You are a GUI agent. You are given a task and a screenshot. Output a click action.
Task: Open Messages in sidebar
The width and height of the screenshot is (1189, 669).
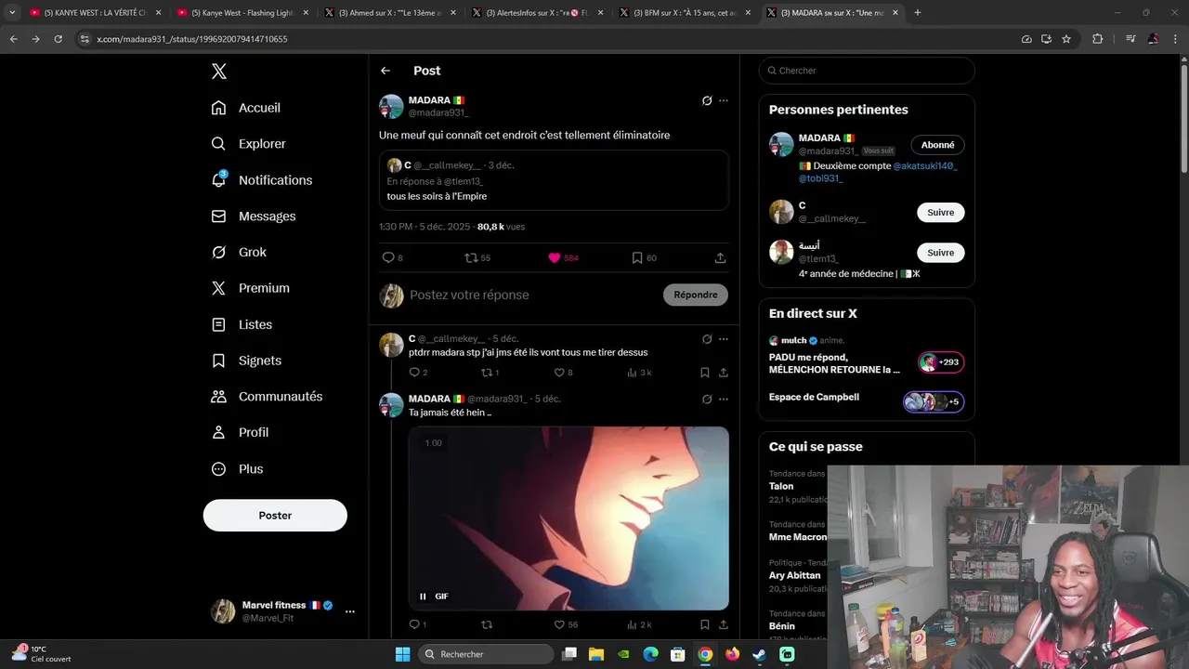pyautogui.click(x=254, y=216)
